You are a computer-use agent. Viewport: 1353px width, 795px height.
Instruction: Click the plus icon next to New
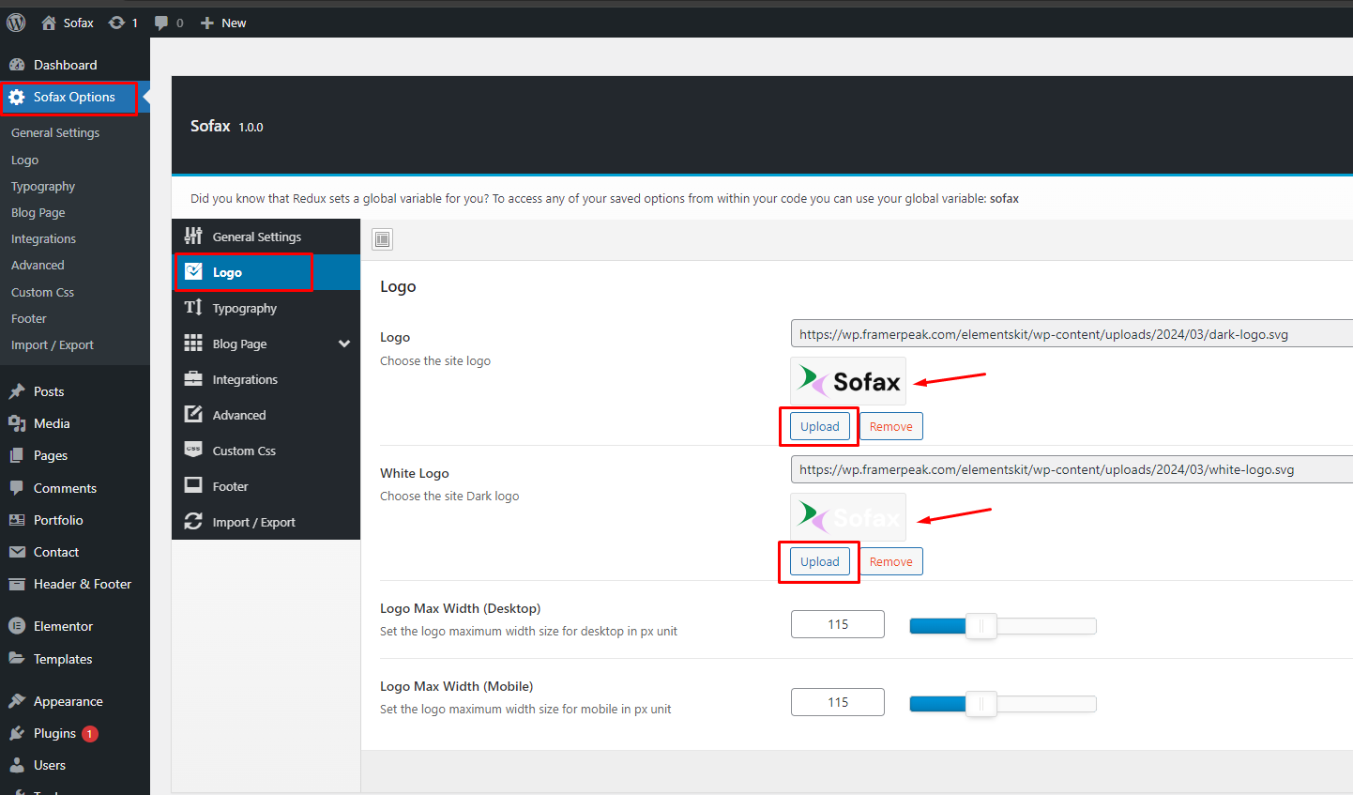(x=207, y=23)
